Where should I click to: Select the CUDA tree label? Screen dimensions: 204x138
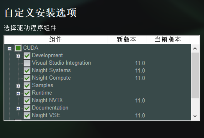coord(31,48)
